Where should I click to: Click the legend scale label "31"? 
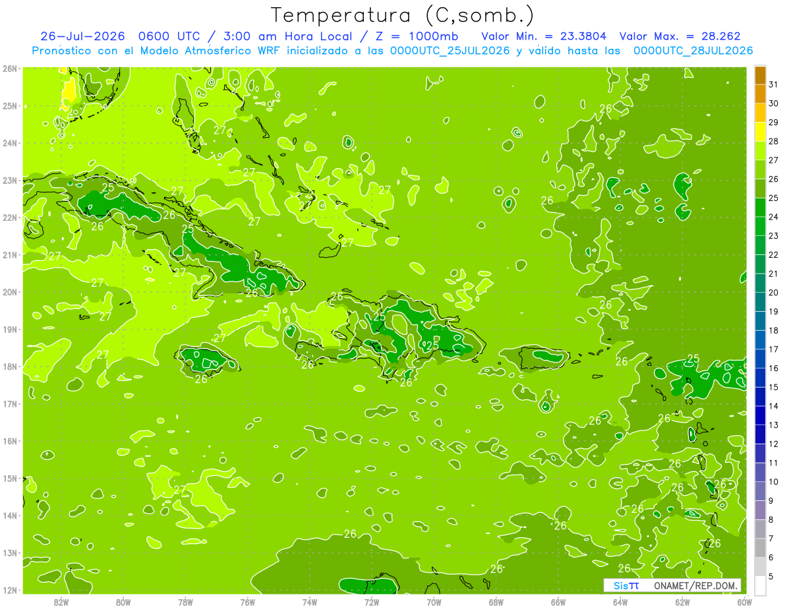(774, 84)
